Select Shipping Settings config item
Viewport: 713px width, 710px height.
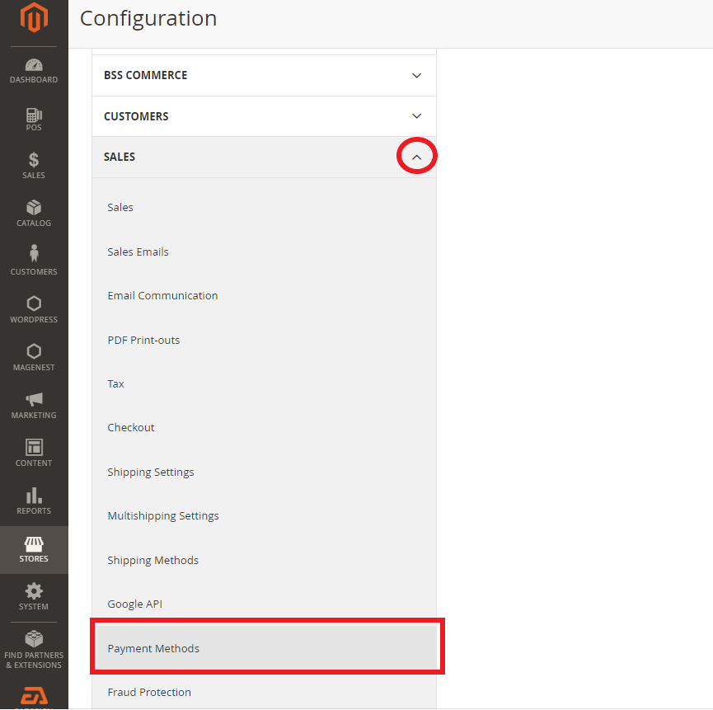151,473
